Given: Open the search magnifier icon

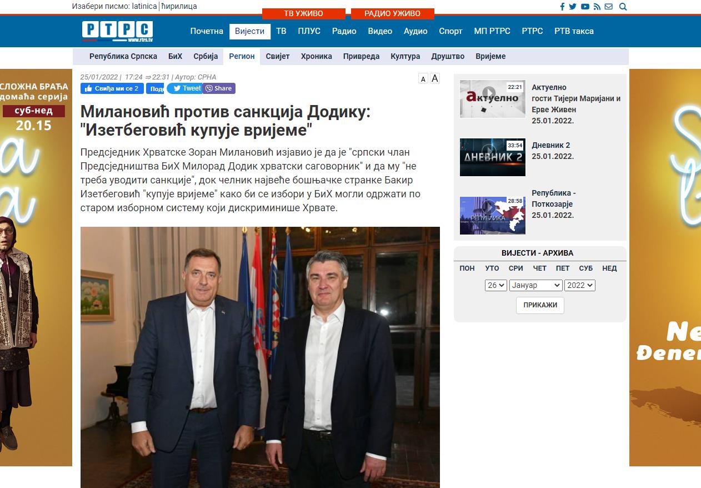Looking at the screenshot, I should tap(623, 7).
